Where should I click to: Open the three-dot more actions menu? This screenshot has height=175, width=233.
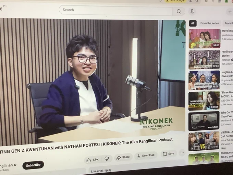[x=182, y=153]
